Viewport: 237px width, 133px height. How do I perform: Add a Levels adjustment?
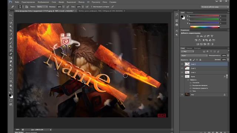tap(201, 36)
